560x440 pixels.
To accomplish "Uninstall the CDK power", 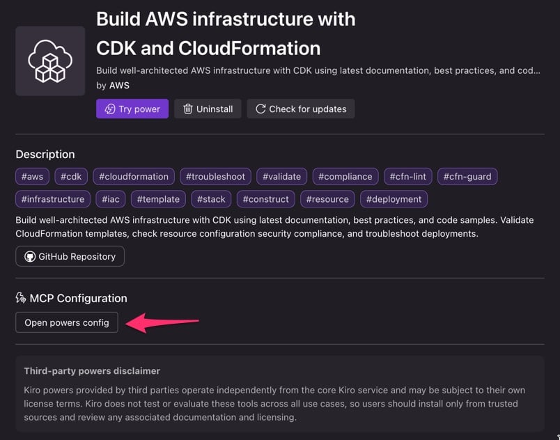I will point(208,109).
